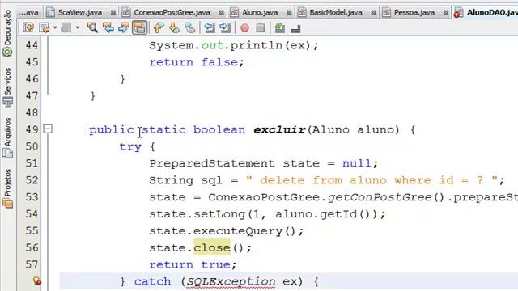This screenshot has width=518, height=291.
Task: Click 'executeQuery' on line 55
Action: (x=238, y=231)
